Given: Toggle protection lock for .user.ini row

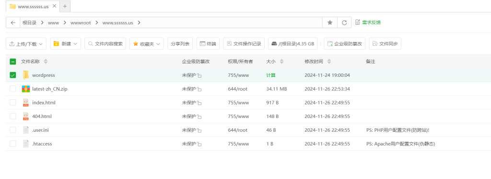Looking at the screenshot, I should tap(199, 130).
